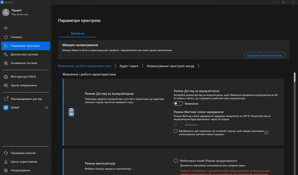Open Підтримка клієнтів headset icon
This screenshot has width=298, height=175.
point(6,153)
